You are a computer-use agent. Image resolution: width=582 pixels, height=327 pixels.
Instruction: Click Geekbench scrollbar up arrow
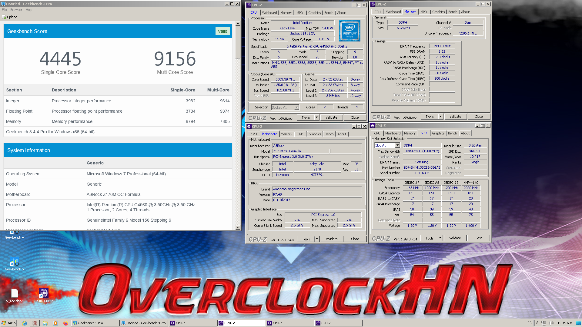coord(238,23)
